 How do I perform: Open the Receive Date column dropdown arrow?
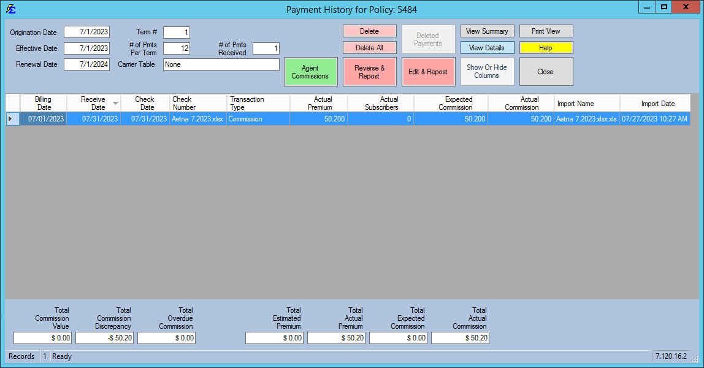115,104
